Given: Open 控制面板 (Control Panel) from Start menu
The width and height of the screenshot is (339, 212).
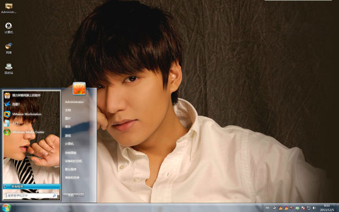Looking at the screenshot, I should click(x=71, y=153).
